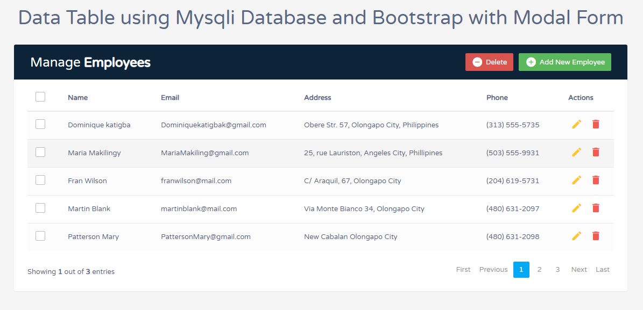
Task: Edit Maria Makilingy's details with the pencil icon
Action: [x=576, y=152]
